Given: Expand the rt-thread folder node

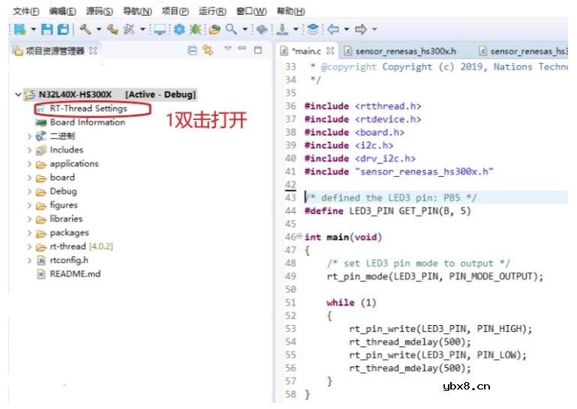Looking at the screenshot, I should 30,246.
